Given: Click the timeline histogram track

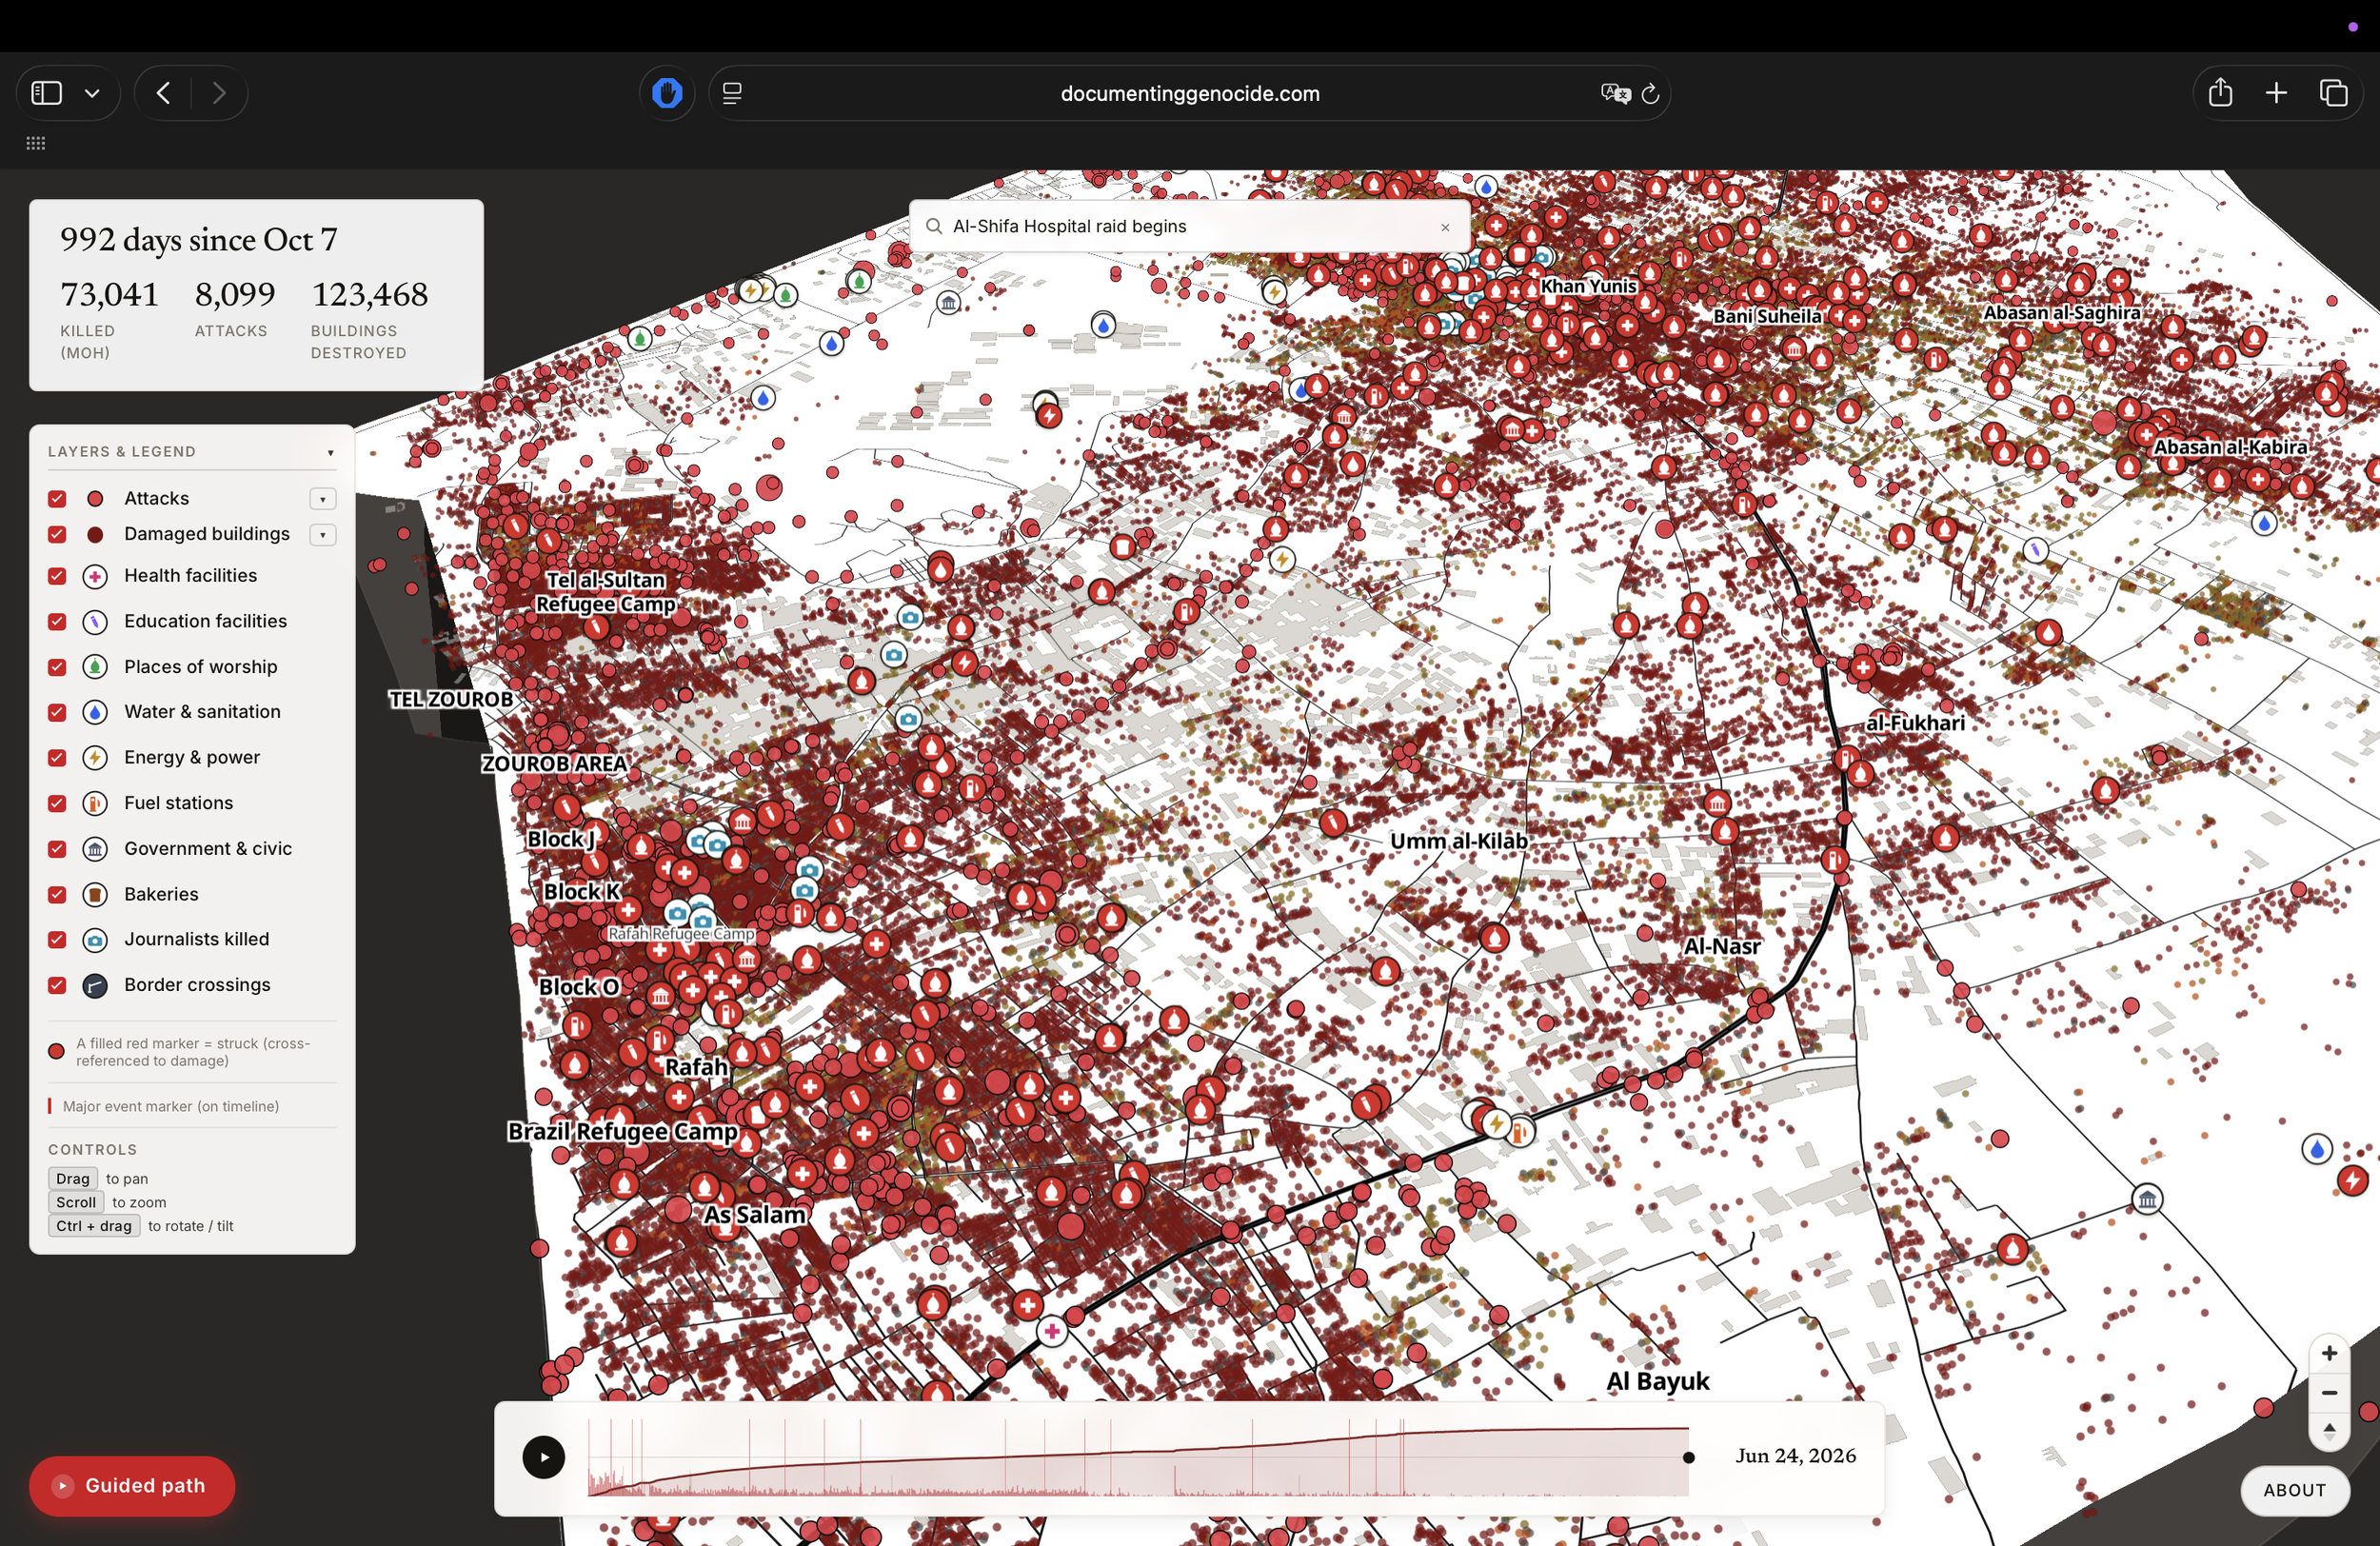Looking at the screenshot, I should [x=1138, y=1458].
